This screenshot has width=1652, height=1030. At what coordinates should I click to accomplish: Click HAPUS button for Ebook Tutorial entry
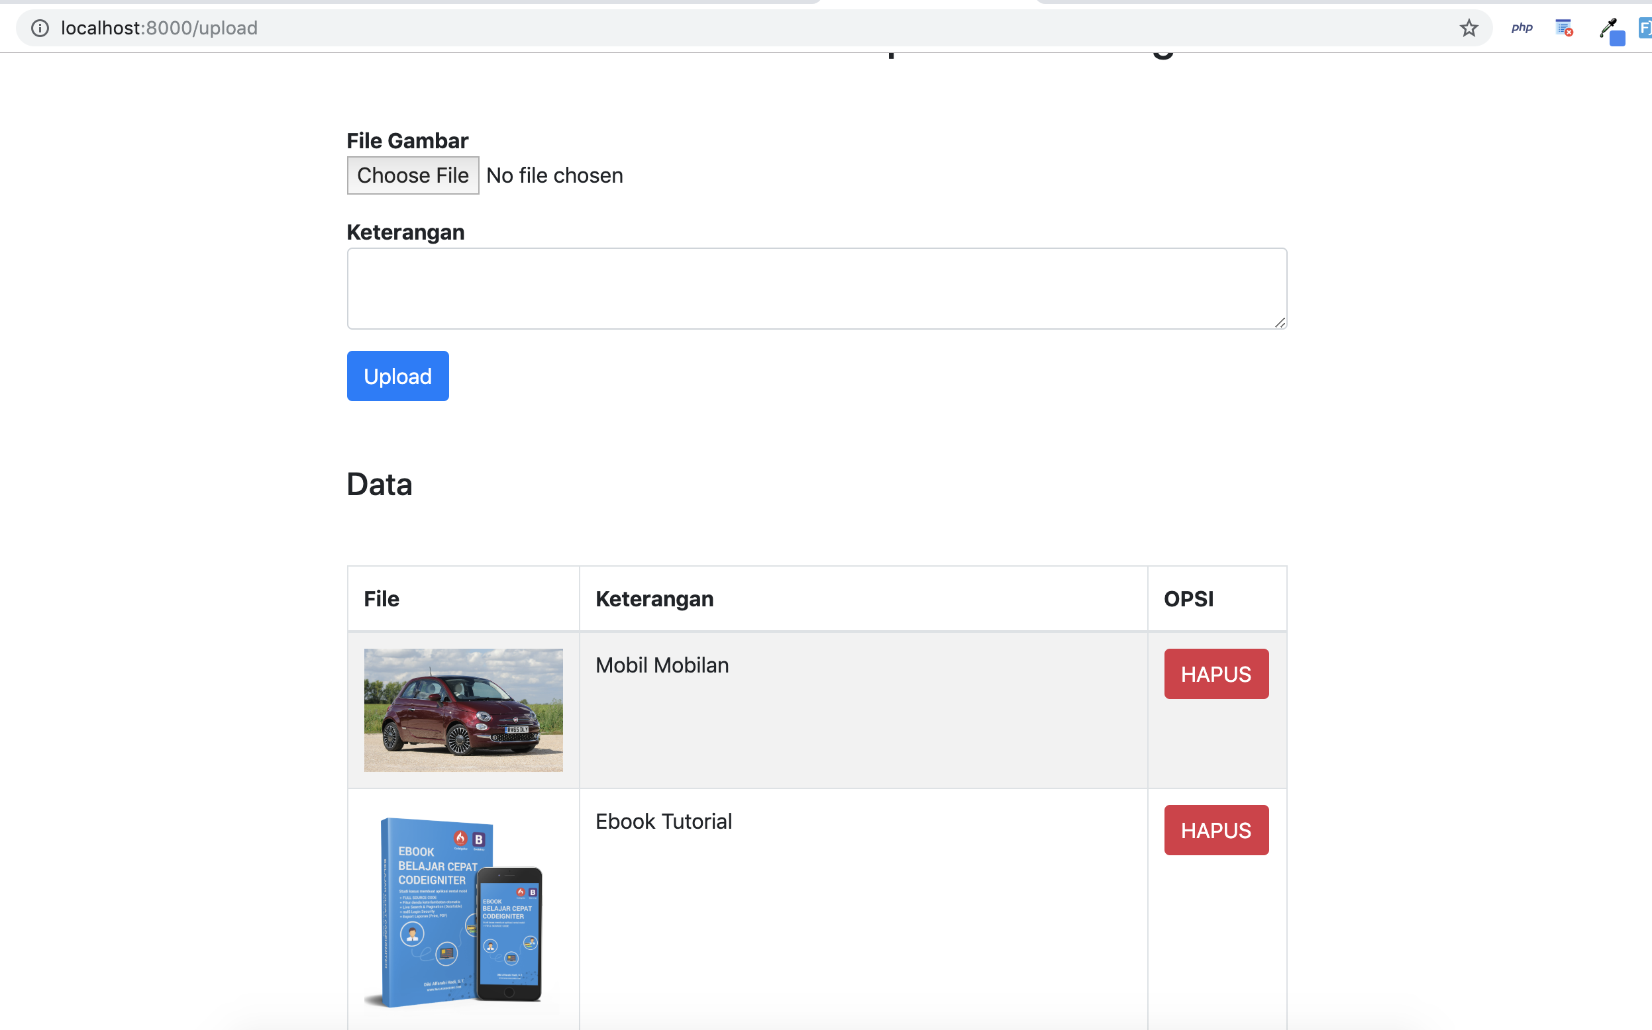pos(1215,829)
